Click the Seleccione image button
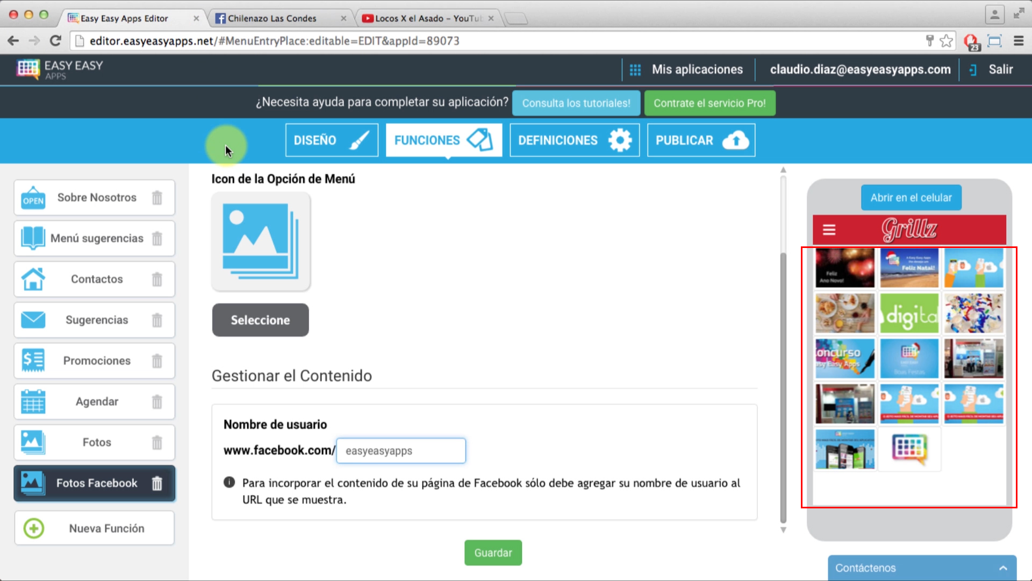The width and height of the screenshot is (1032, 581). click(260, 320)
